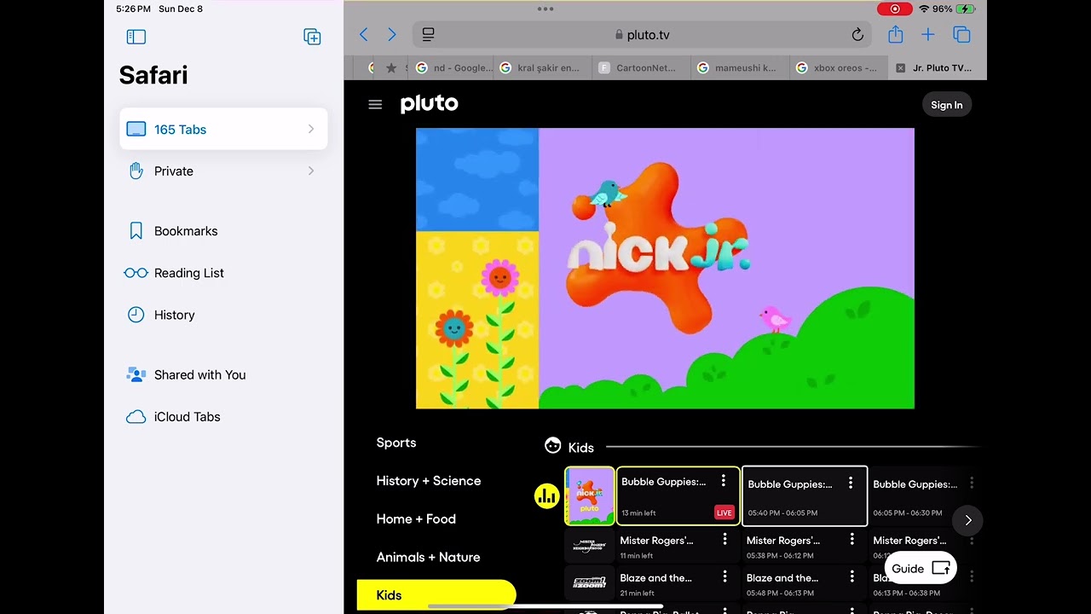Click the Sign In button
This screenshot has width=1091, height=614.
[x=946, y=105]
